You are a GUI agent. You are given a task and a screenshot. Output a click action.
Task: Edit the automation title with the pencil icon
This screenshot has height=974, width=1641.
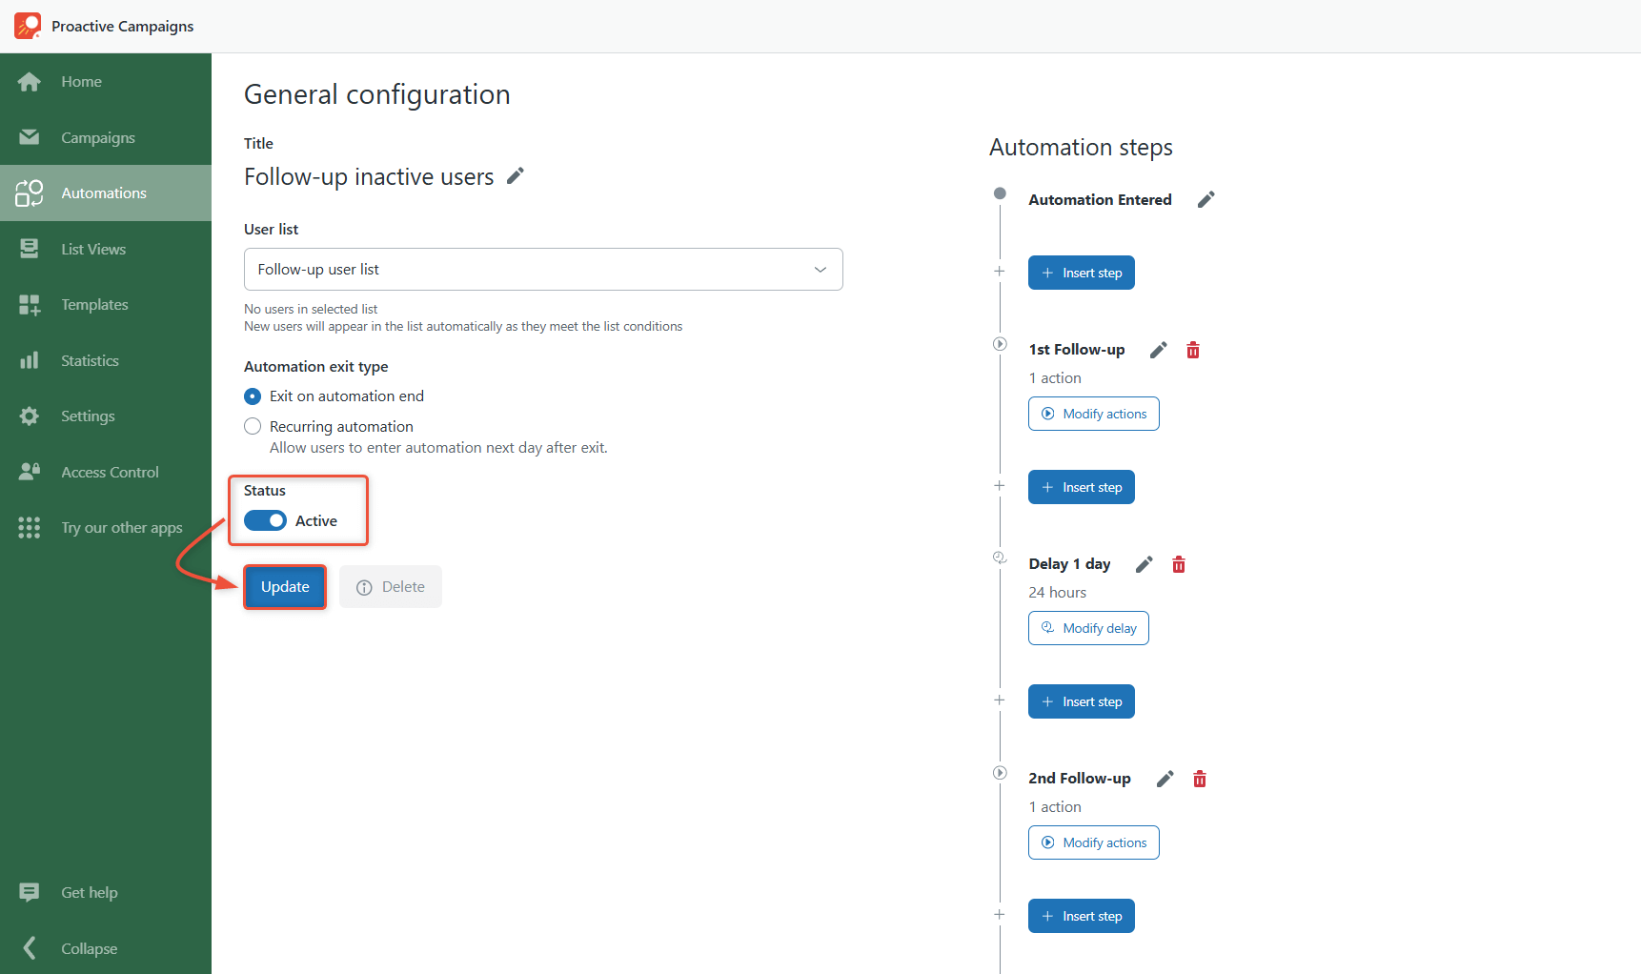click(516, 175)
